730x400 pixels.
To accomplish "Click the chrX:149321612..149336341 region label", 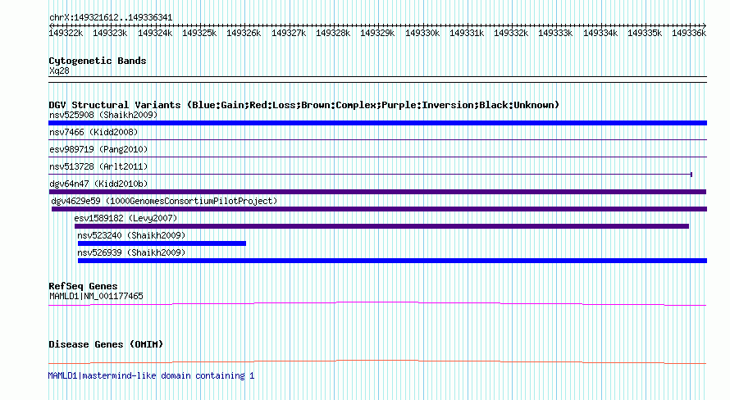I will coord(111,17).
